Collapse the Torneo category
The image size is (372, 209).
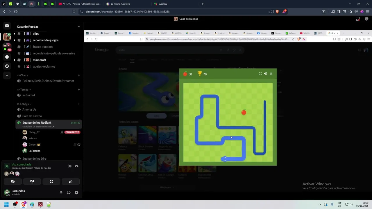(x=24, y=90)
